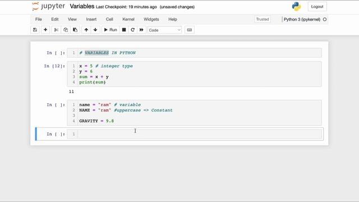Open the Insert menu
The width and height of the screenshot is (359, 202).
pyautogui.click(x=91, y=19)
